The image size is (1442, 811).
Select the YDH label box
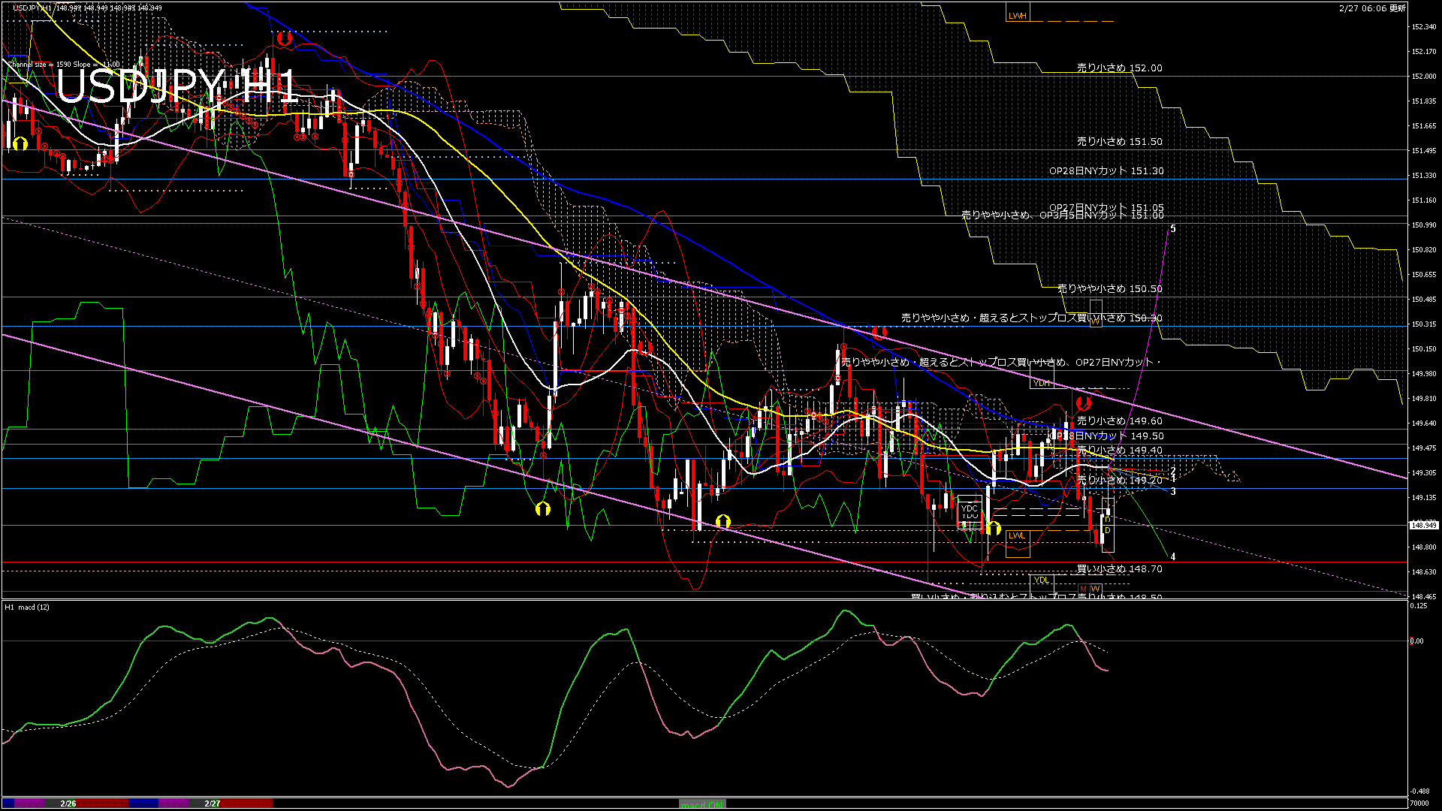(1041, 383)
